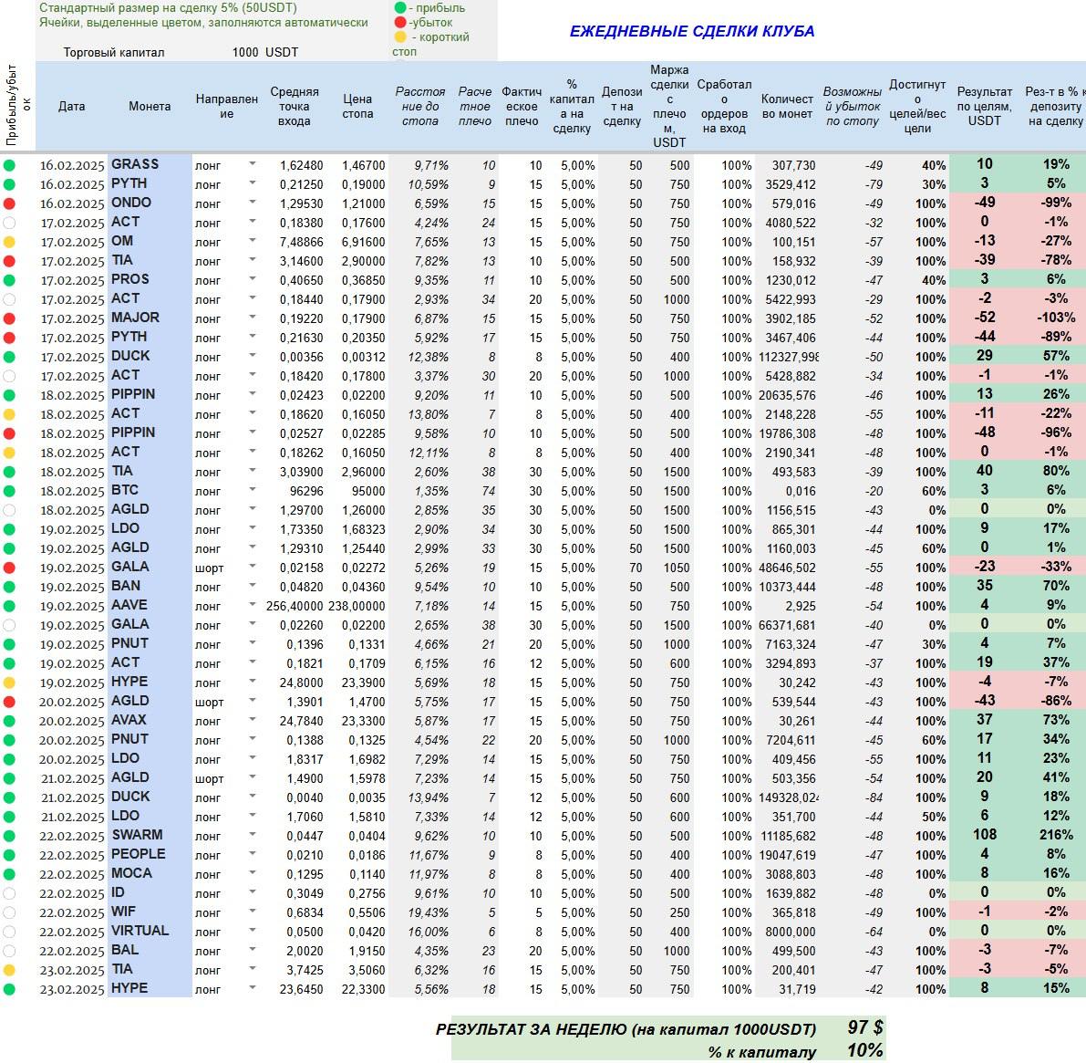1086x1063 pixels.
Task: Select the -103% result cell in MAJOR row
Action: [x=1054, y=318]
